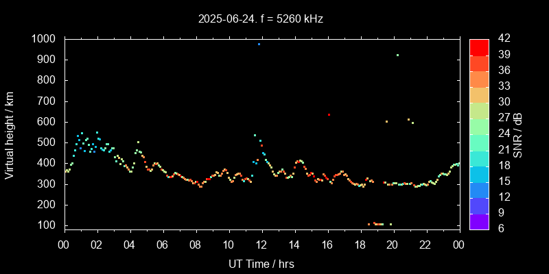Click the orange 33–36 dB colorbar band

479,79
